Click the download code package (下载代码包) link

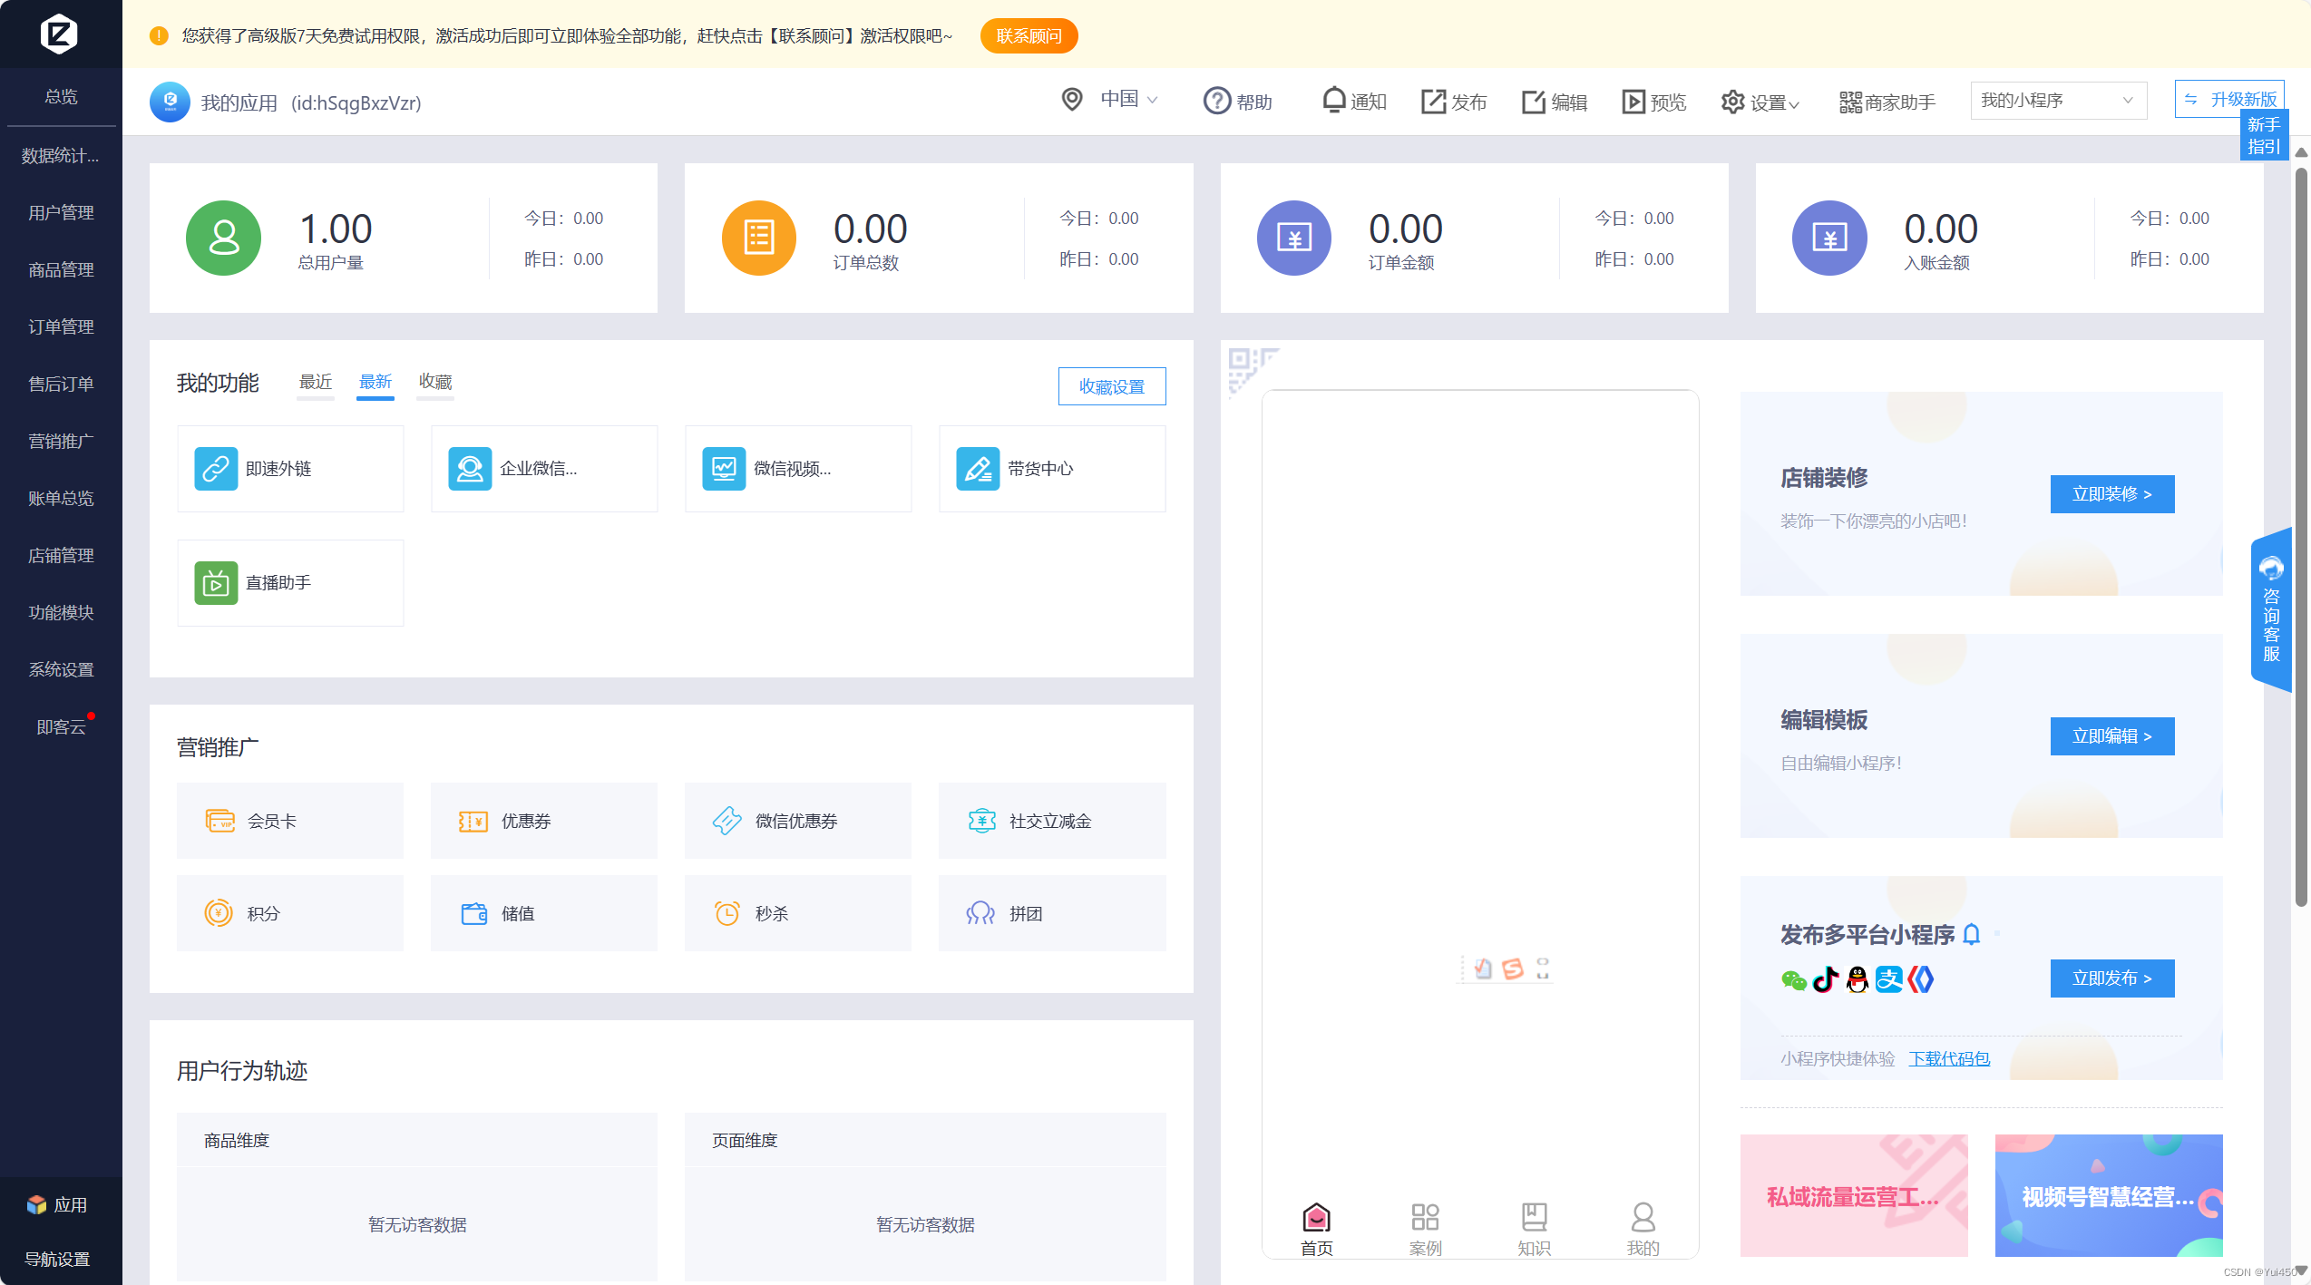[x=1949, y=1058]
